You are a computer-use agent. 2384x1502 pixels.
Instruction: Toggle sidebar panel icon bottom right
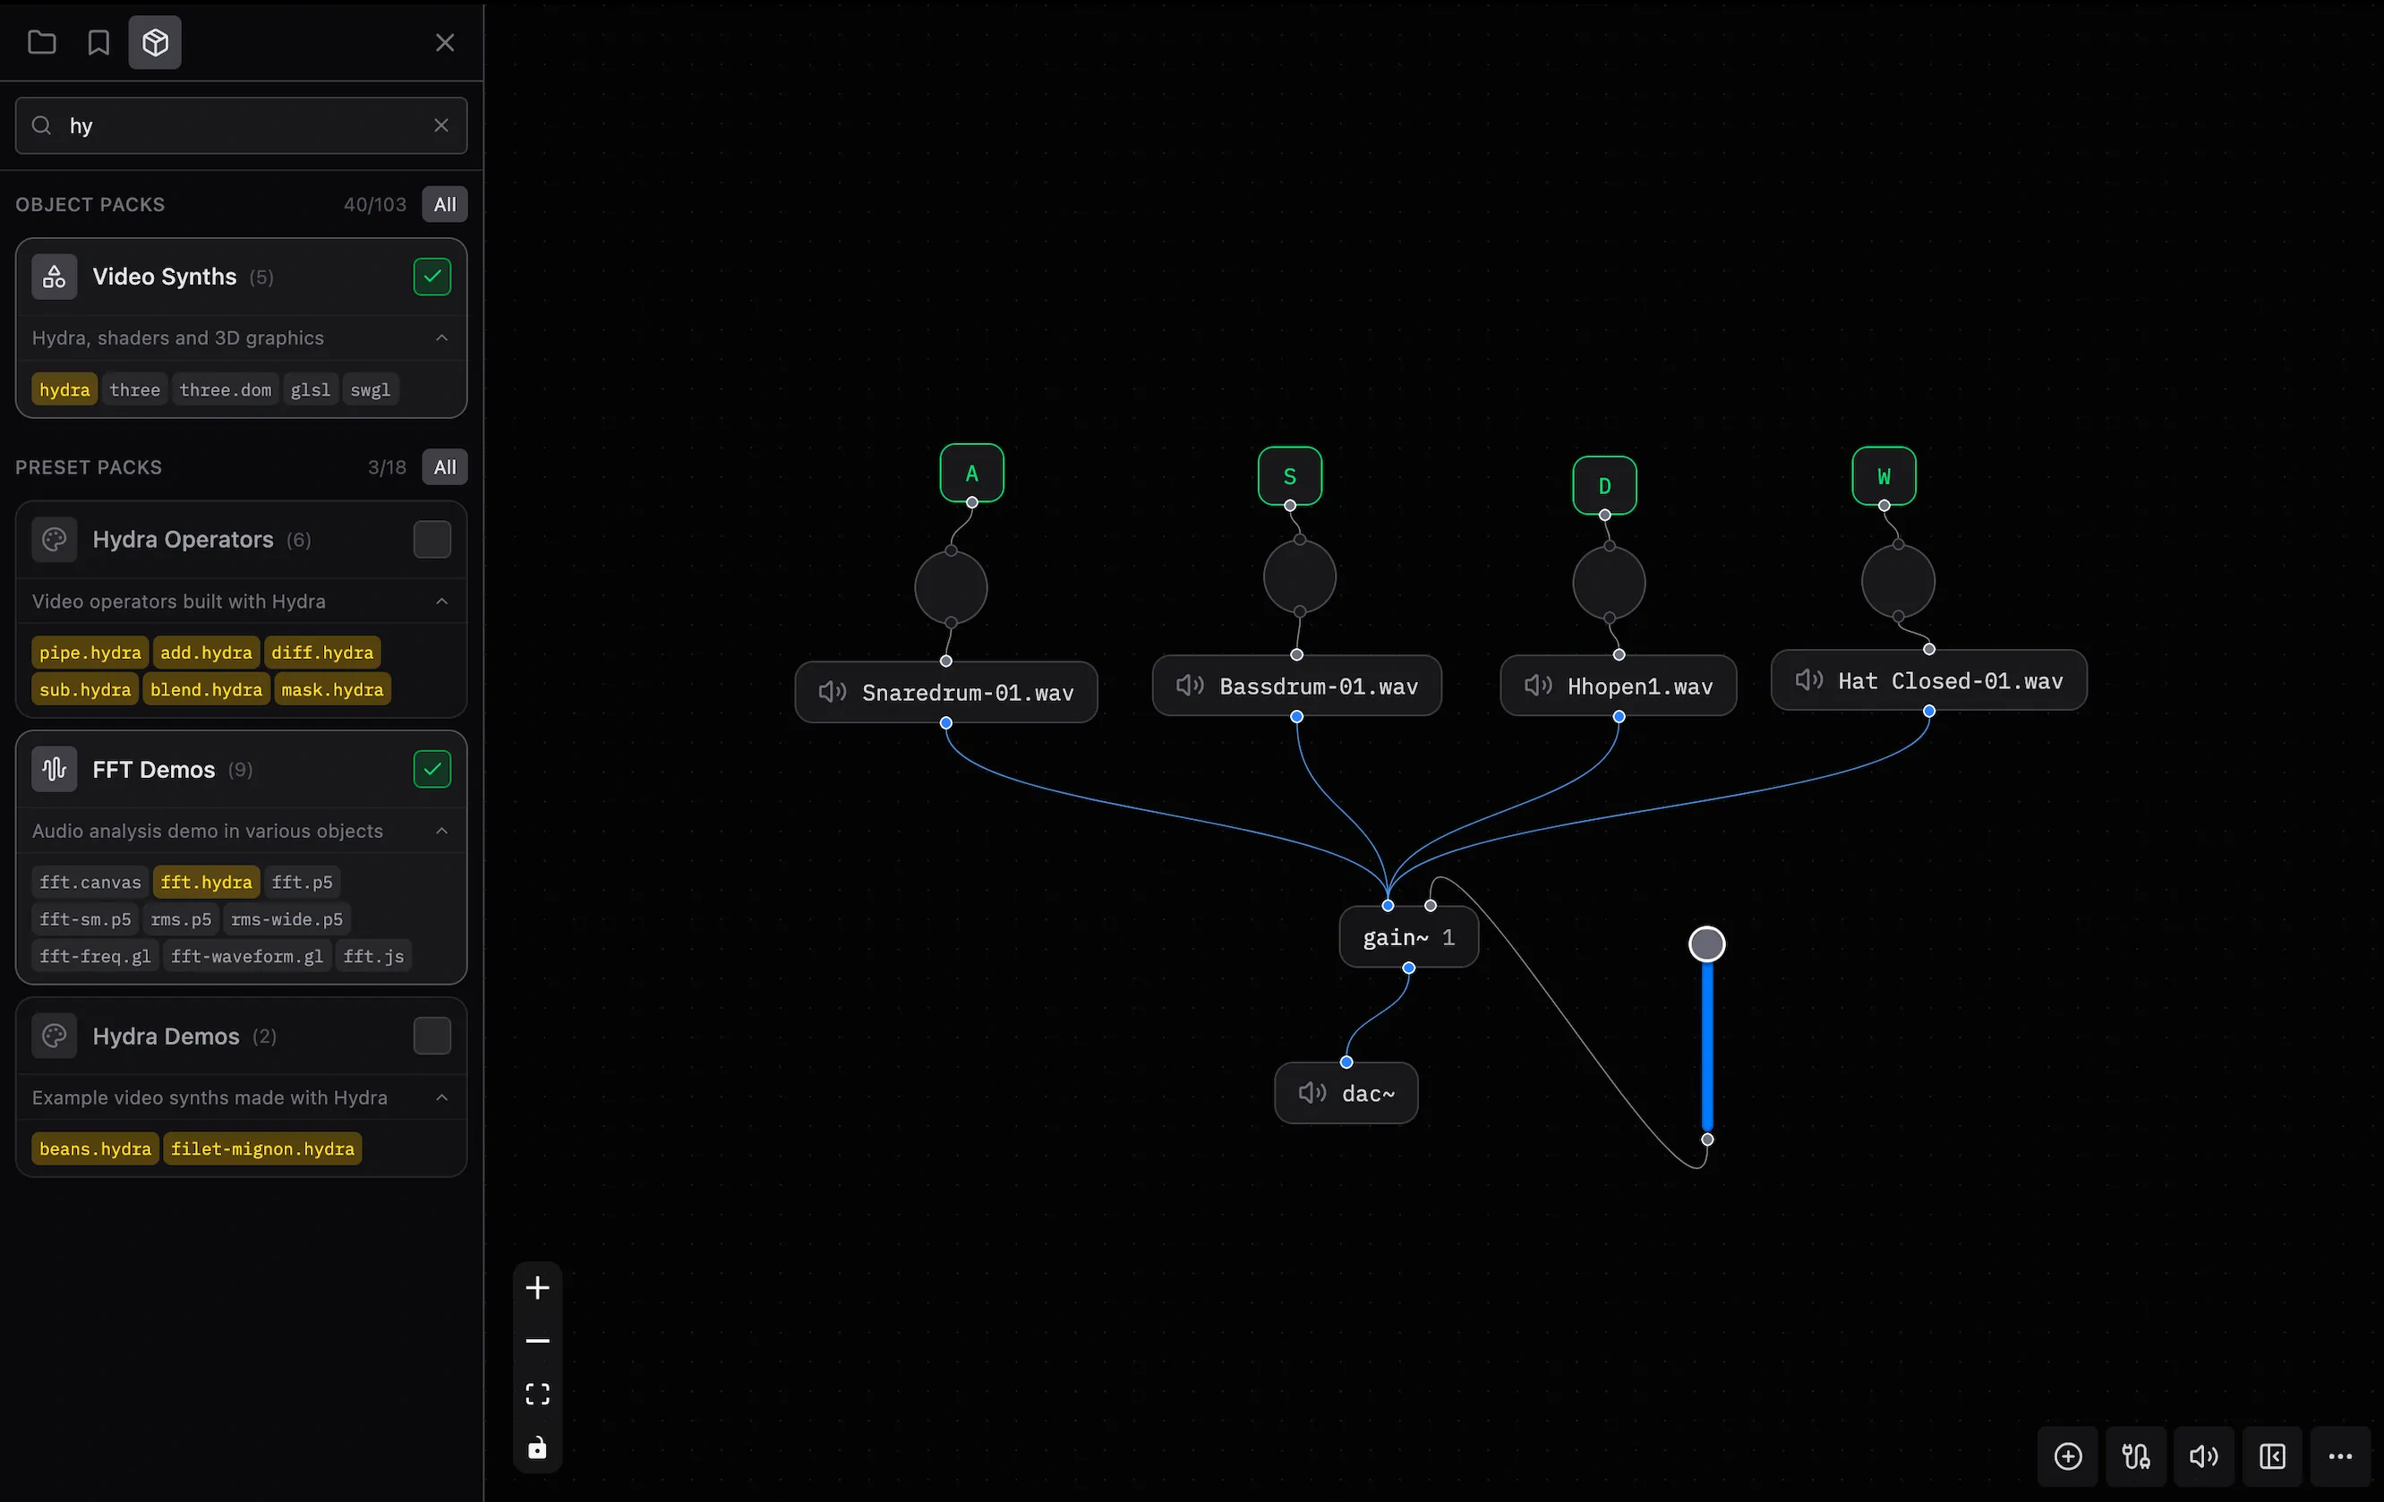pyautogui.click(x=2272, y=1456)
